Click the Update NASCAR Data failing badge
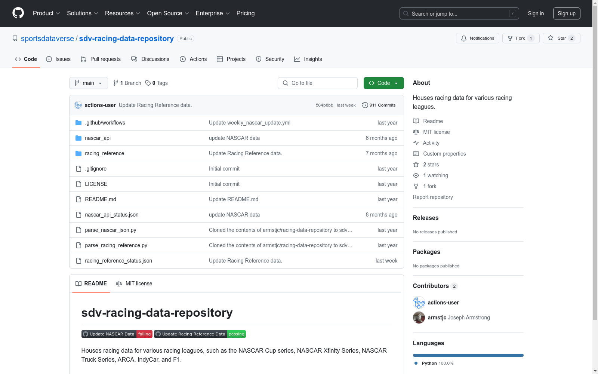The height and width of the screenshot is (374, 598). point(117,334)
